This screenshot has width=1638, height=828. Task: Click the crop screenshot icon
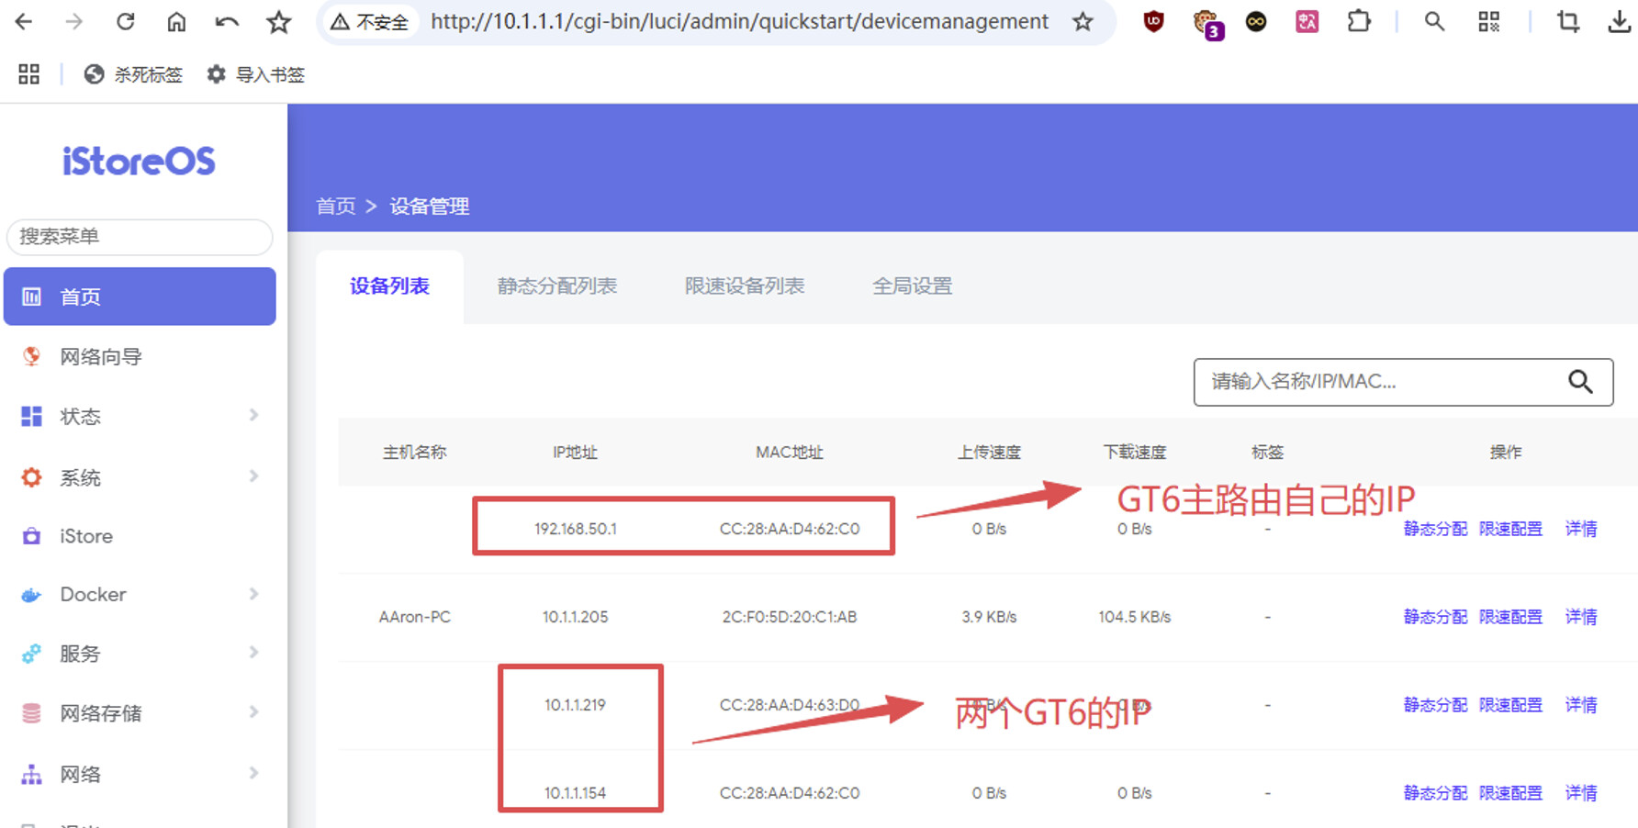[1568, 21]
